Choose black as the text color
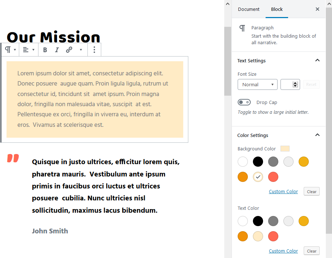This screenshot has width=332, height=258. pyautogui.click(x=258, y=221)
